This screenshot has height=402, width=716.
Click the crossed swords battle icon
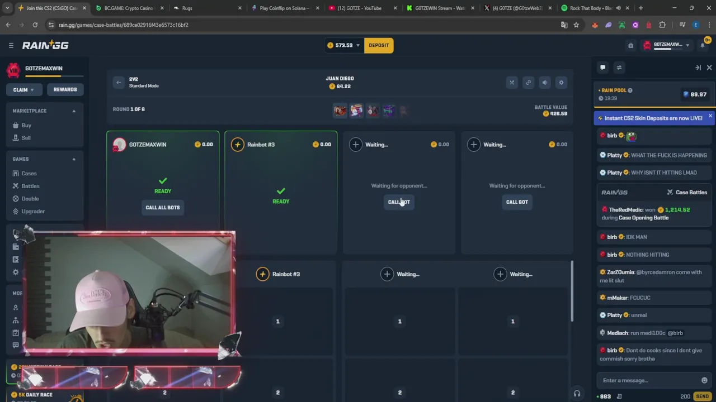click(512, 83)
